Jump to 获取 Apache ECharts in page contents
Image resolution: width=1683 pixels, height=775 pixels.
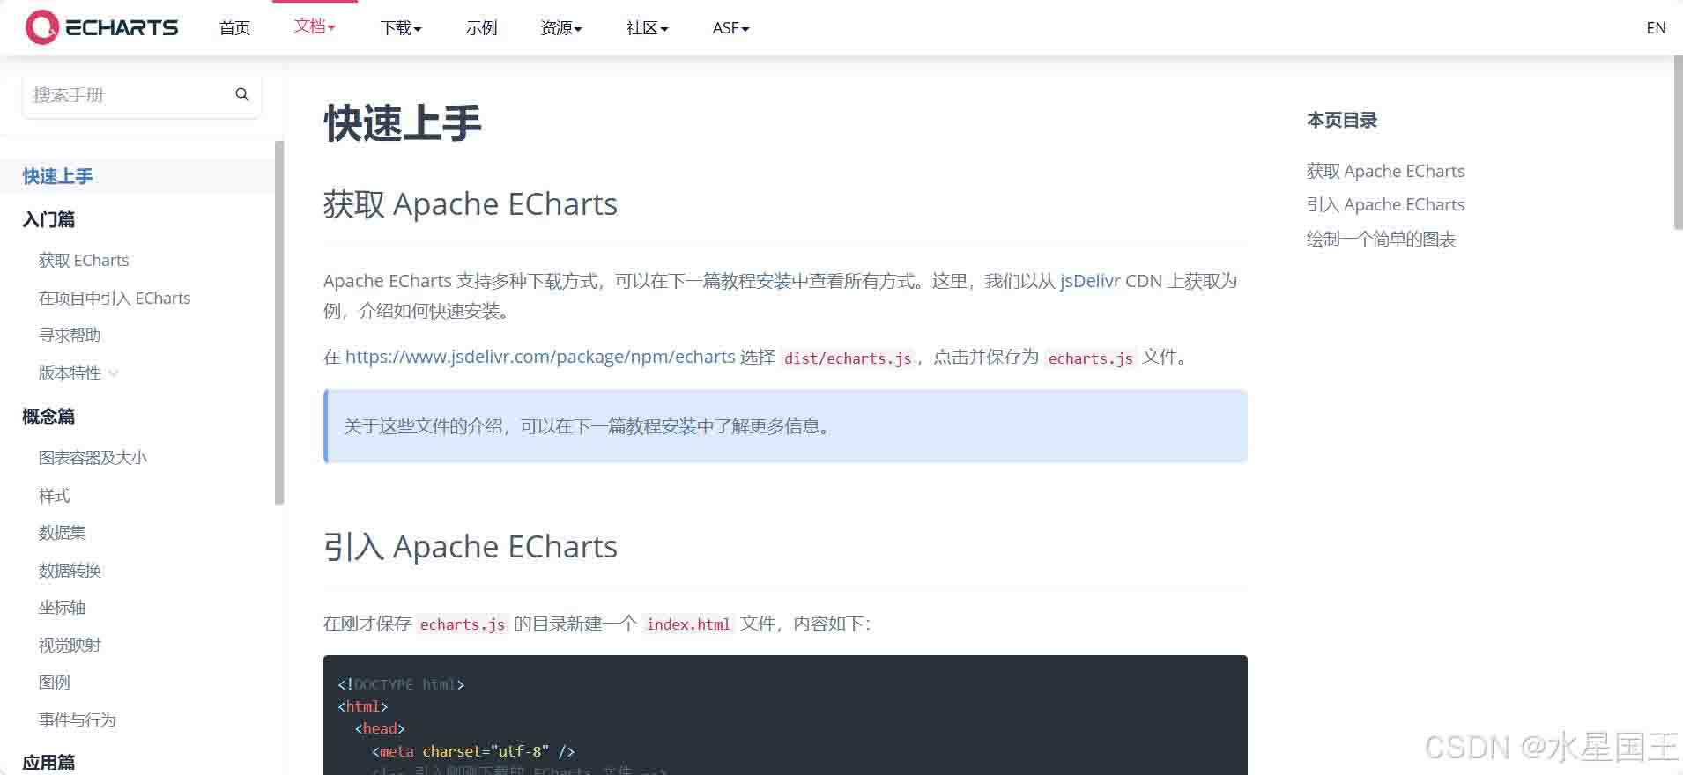(1385, 171)
